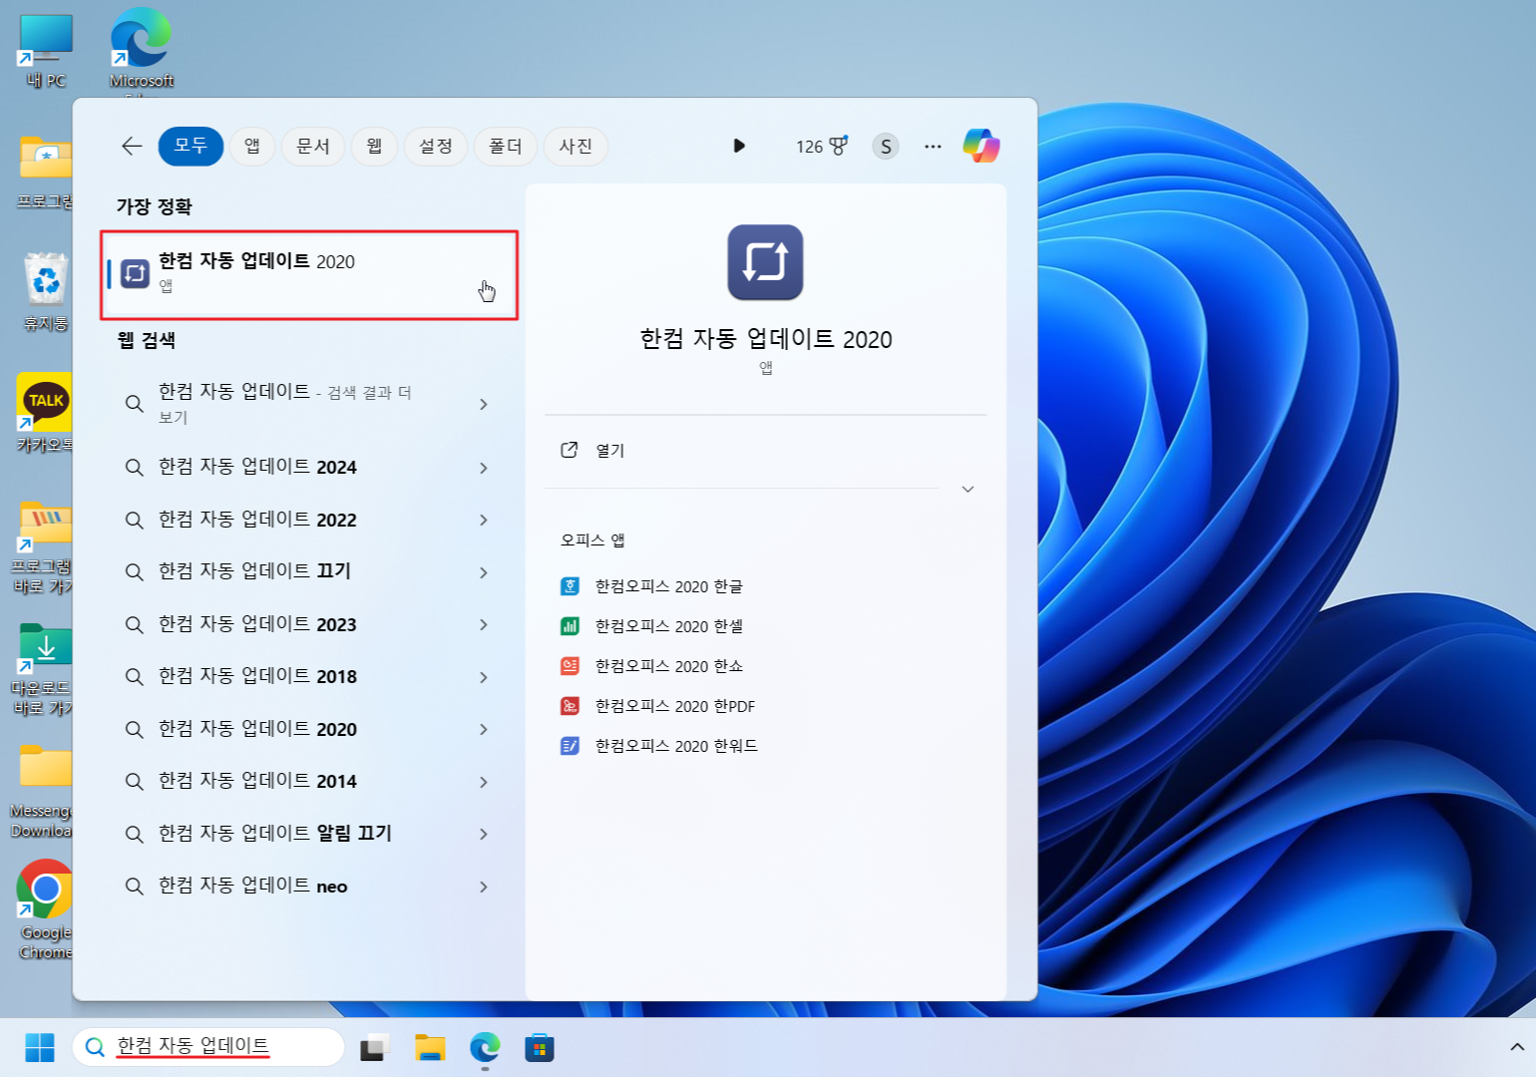Expand arrow for 한컴 자동 업데이트 2024
The height and width of the screenshot is (1077, 1536).
tap(484, 468)
